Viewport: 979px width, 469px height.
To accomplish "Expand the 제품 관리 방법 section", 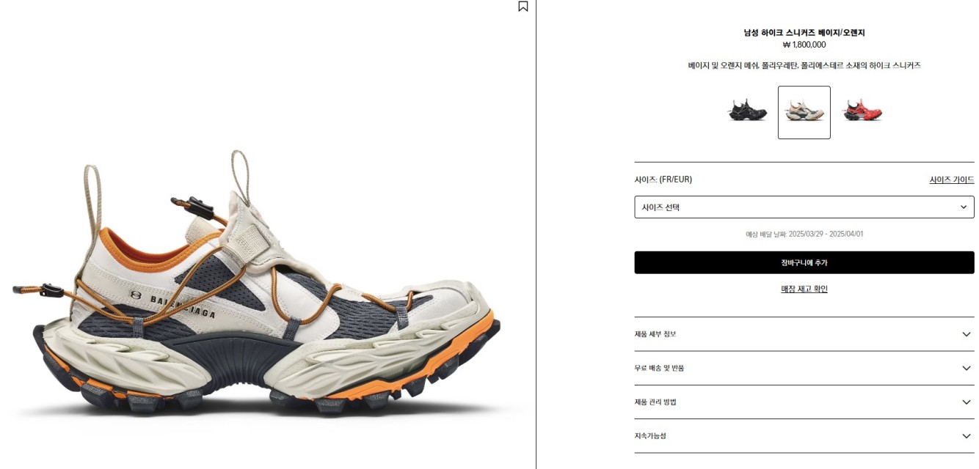I will coord(804,402).
